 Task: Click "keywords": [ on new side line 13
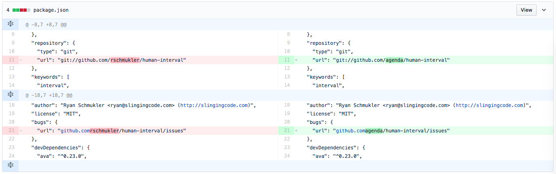325,77
